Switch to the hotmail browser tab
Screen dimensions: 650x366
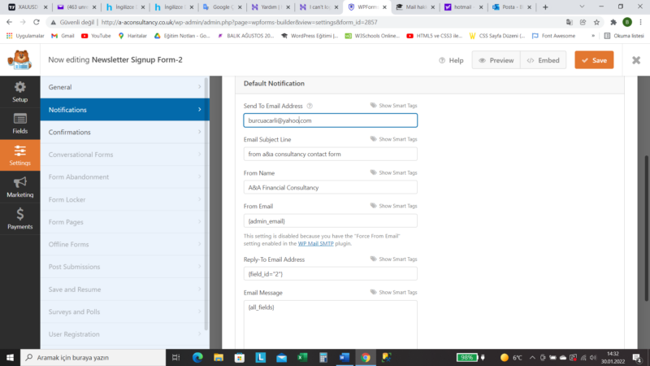(x=461, y=7)
